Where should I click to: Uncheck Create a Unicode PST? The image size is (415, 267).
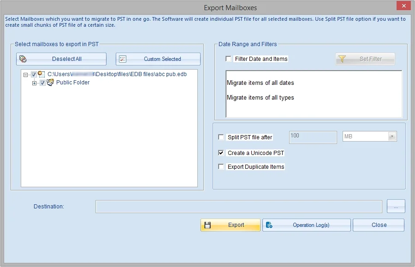point(220,153)
